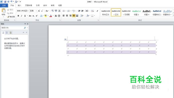Switch to the 插入 Insert ribbon tab
Screen dimensions: 174x98
click(19, 5)
